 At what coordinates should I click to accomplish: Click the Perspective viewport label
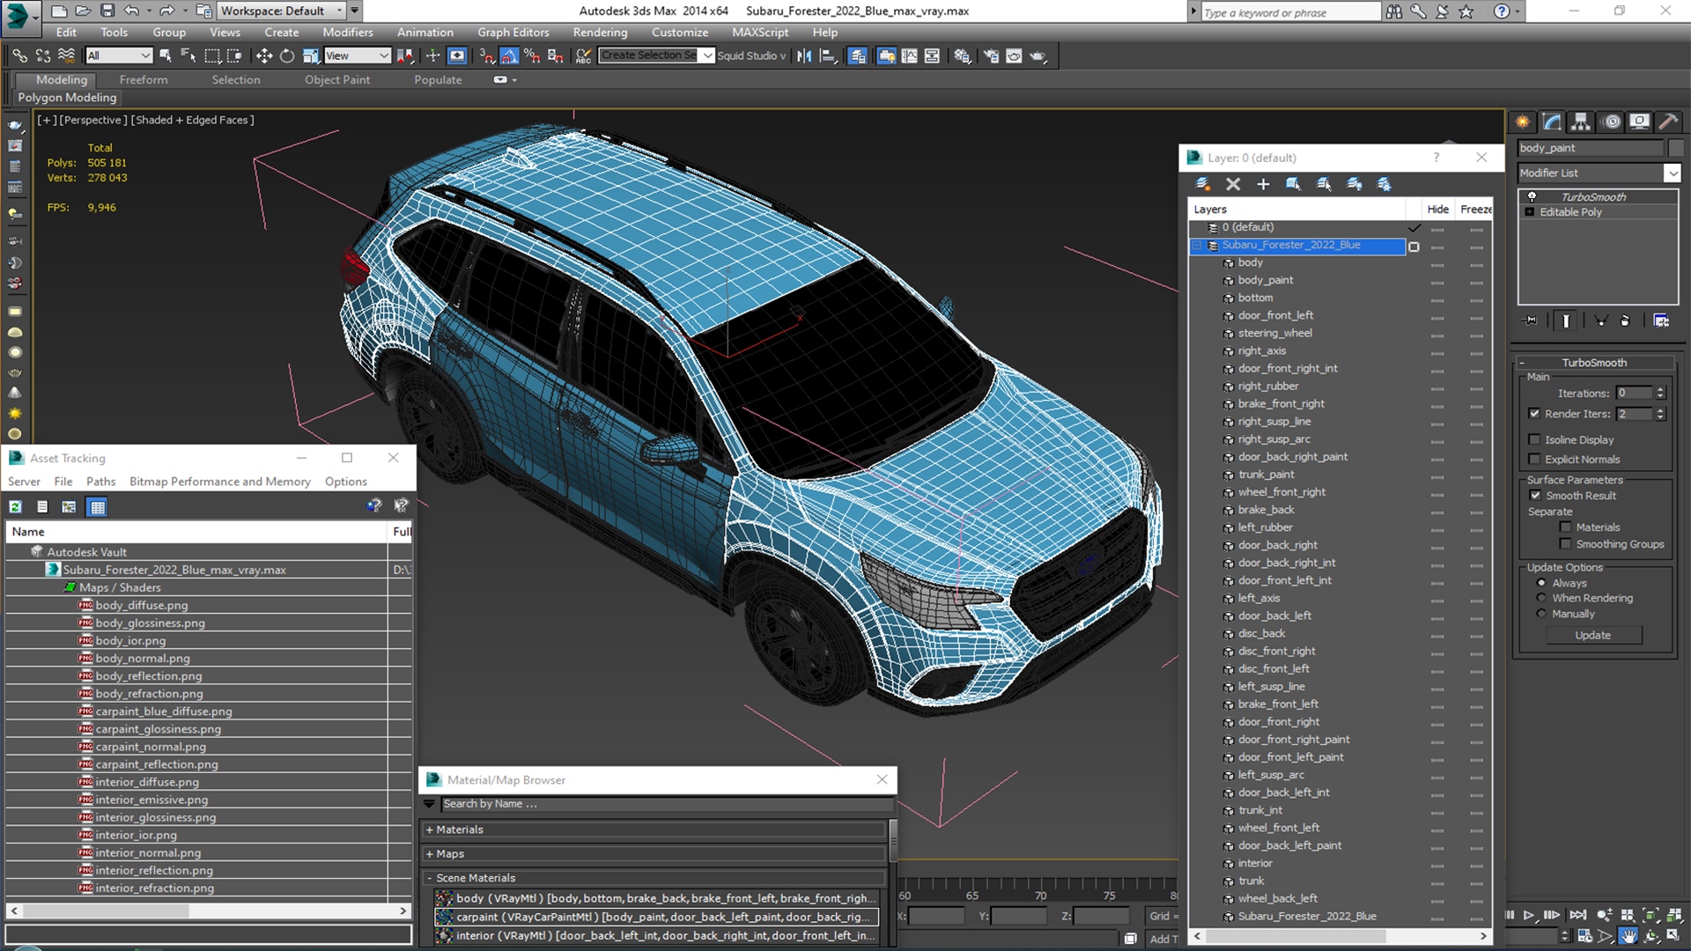click(x=92, y=120)
